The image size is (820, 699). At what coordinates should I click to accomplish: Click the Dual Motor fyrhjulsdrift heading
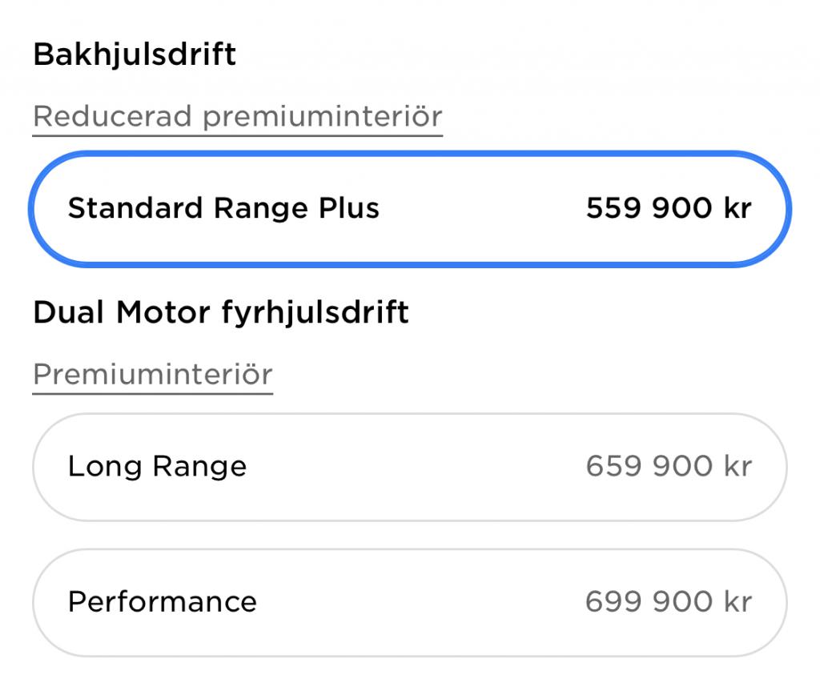point(221,312)
